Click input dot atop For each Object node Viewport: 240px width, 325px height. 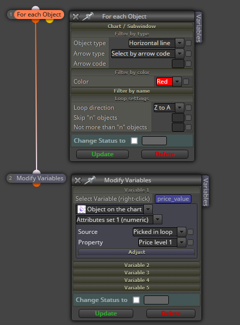tap(36, 8)
